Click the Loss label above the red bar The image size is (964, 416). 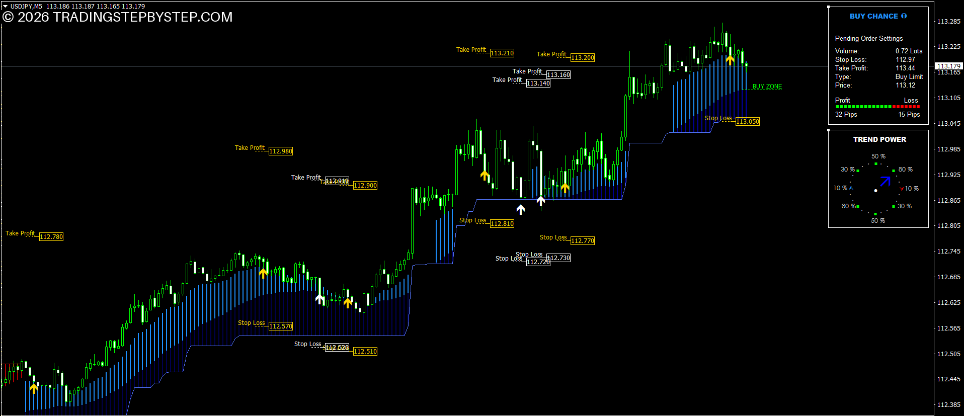[x=911, y=100]
